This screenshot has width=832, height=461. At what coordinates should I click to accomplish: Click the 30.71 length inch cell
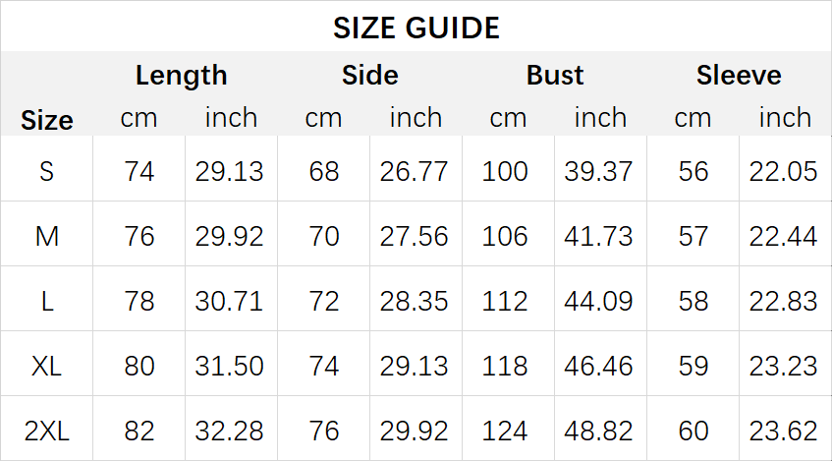click(229, 301)
